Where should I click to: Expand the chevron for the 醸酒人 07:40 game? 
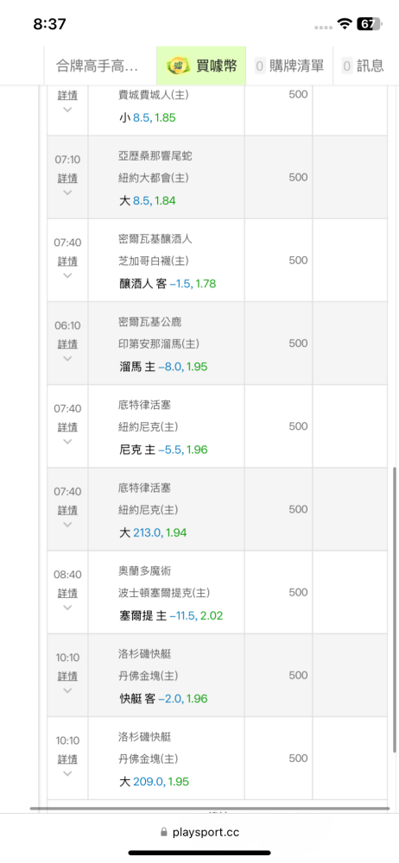pyautogui.click(x=67, y=275)
